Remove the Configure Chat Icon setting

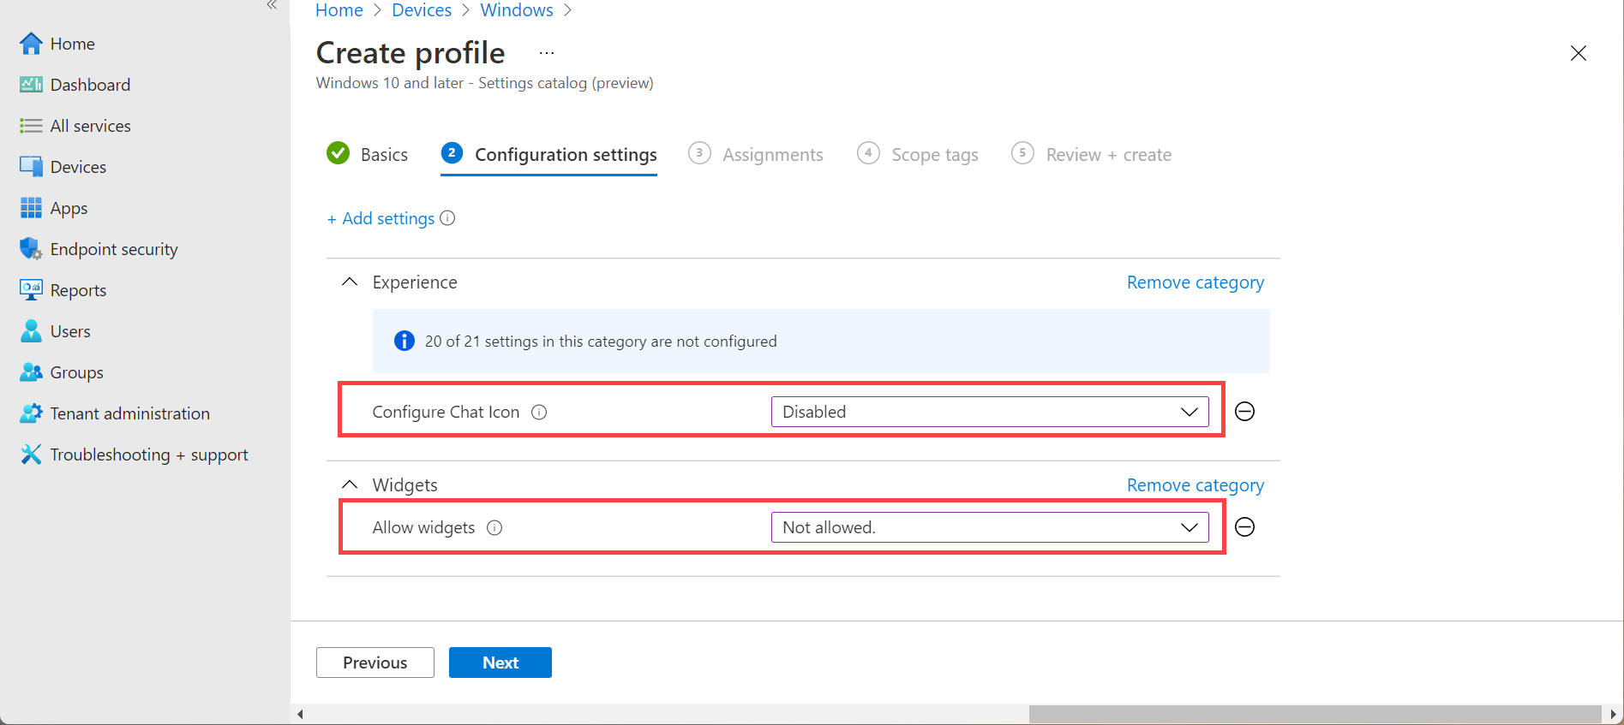point(1245,412)
